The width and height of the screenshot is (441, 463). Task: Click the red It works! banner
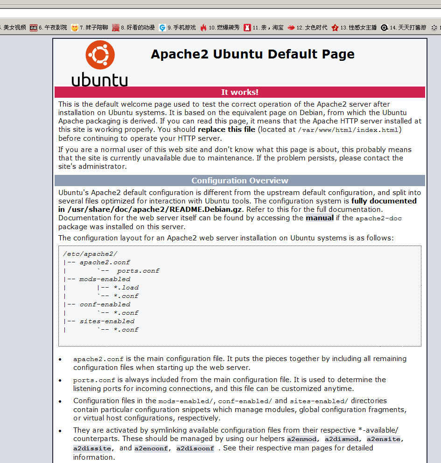click(240, 92)
